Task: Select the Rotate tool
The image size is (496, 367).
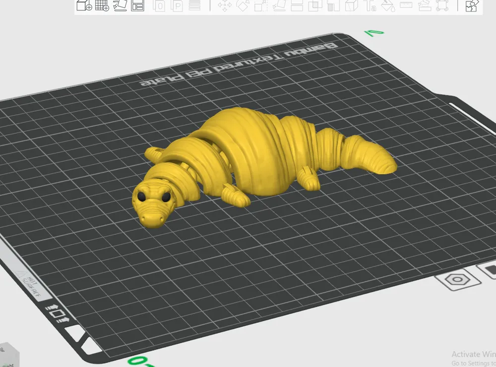Action: click(243, 5)
